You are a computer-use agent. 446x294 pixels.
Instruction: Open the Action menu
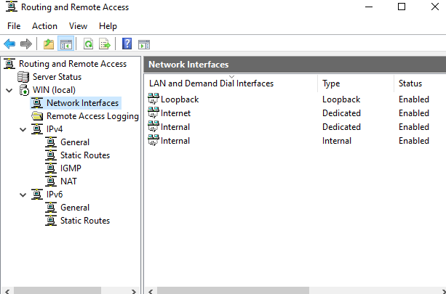pos(44,26)
